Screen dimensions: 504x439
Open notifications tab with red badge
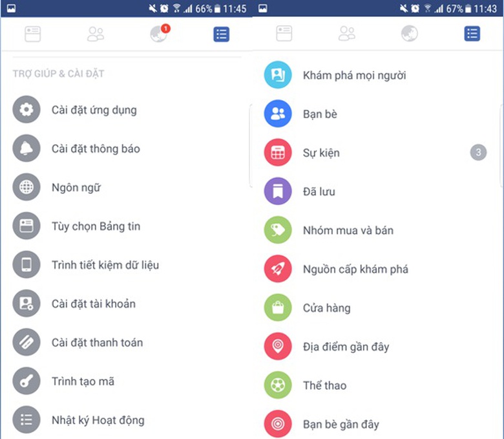[x=160, y=34]
